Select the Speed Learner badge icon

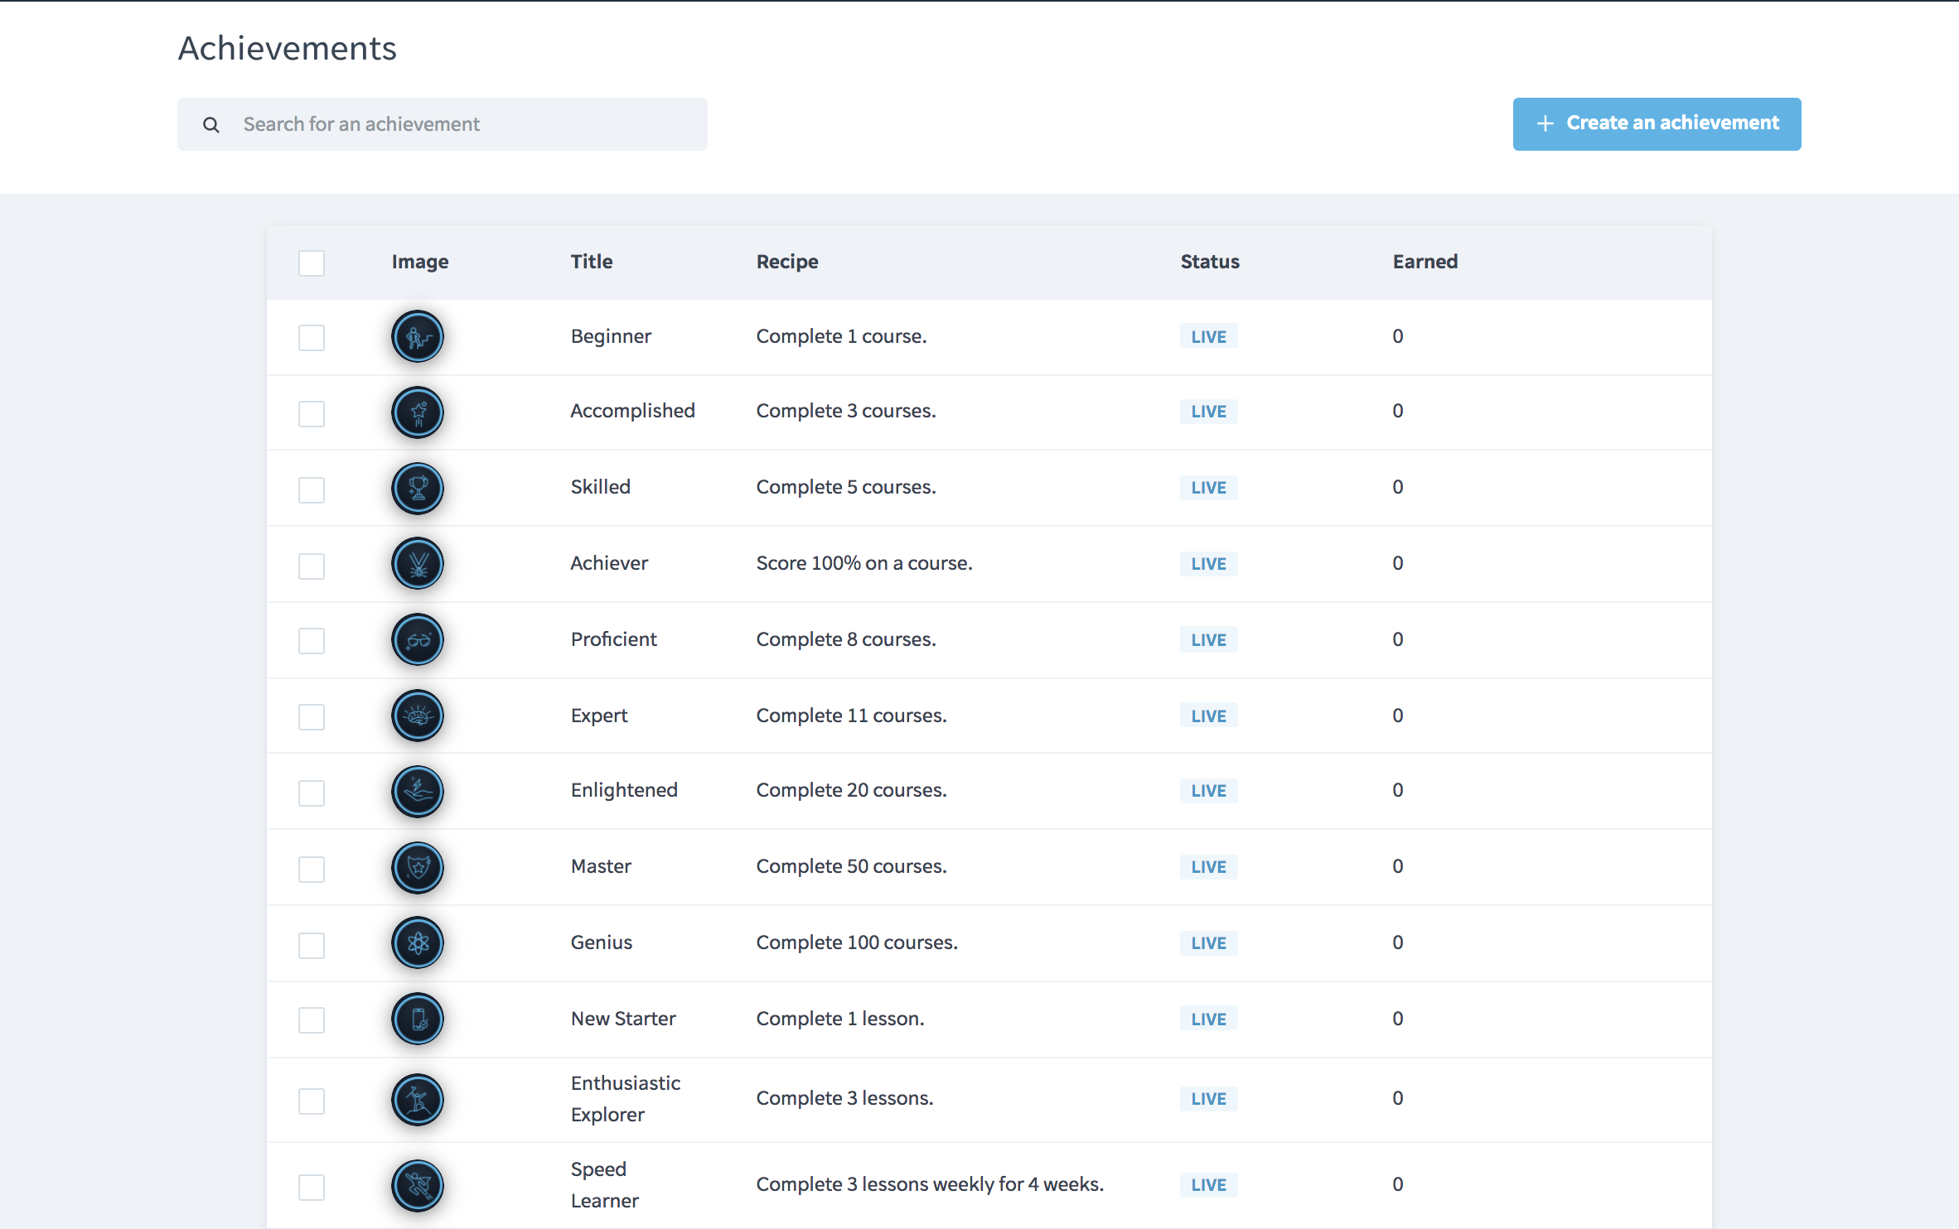pyautogui.click(x=417, y=1185)
